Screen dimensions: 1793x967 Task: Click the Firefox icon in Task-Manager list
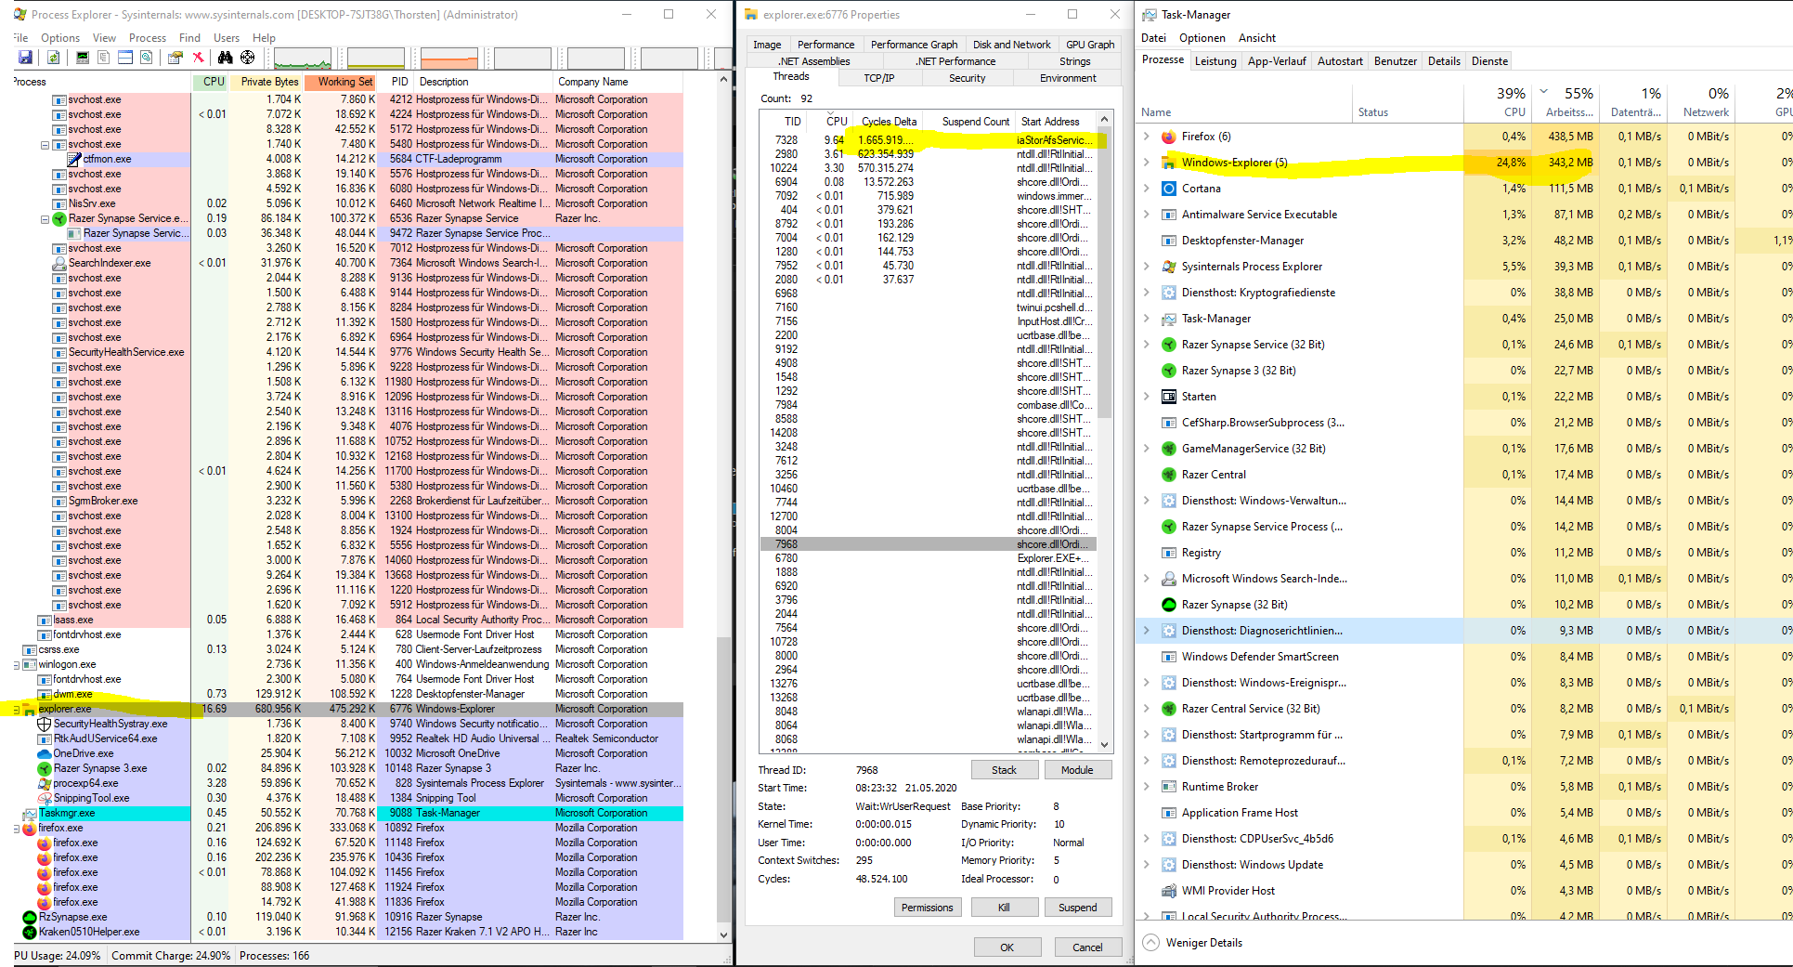[1169, 137]
